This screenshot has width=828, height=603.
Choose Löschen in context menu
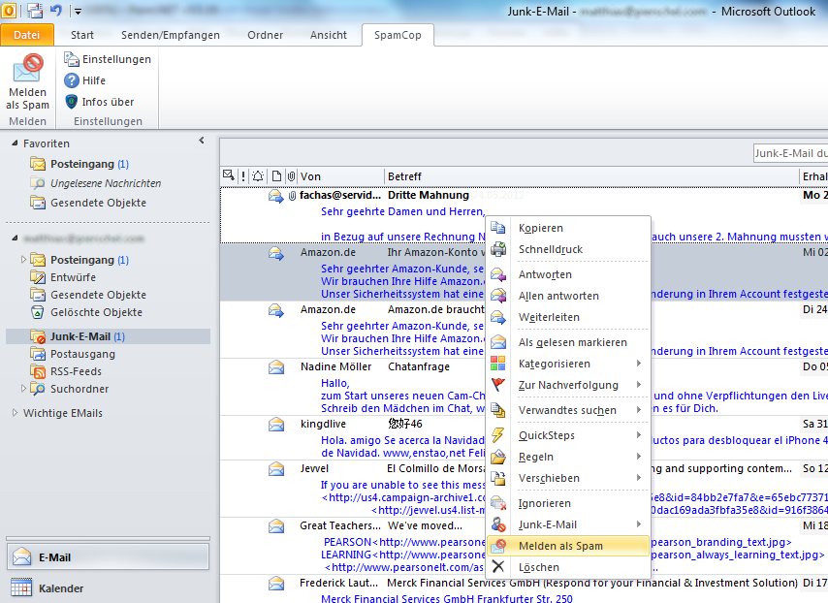tap(567, 567)
